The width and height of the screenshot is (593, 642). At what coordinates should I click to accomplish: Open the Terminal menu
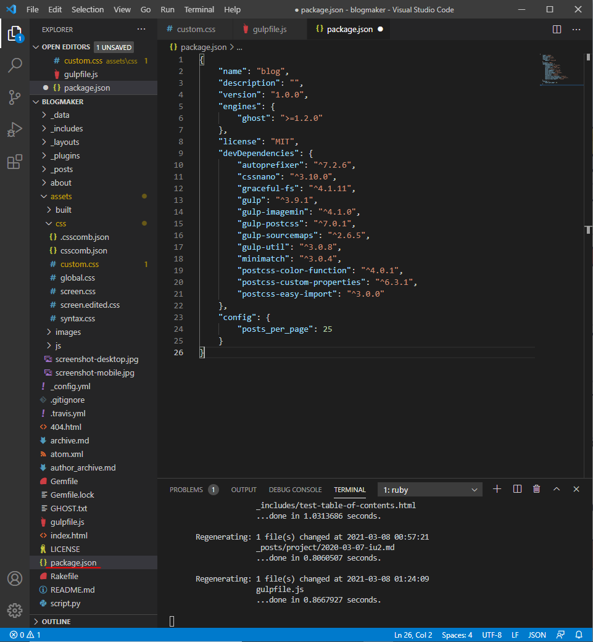[x=199, y=9]
